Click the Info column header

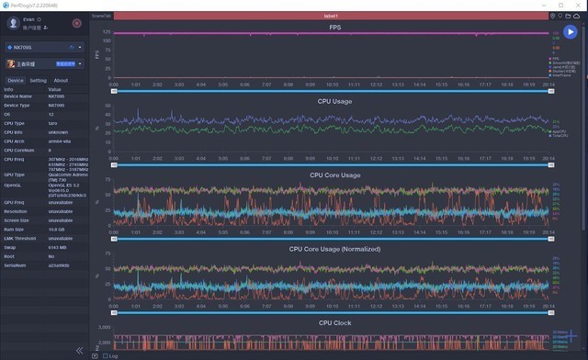[8, 90]
